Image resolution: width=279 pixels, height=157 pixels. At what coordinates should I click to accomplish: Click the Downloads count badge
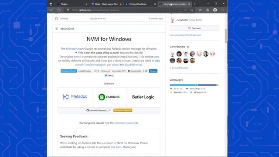(x=138, y=71)
